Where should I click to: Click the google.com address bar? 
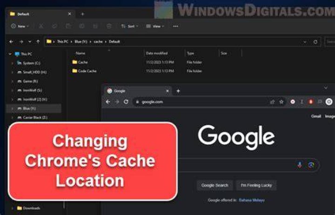pos(209,102)
